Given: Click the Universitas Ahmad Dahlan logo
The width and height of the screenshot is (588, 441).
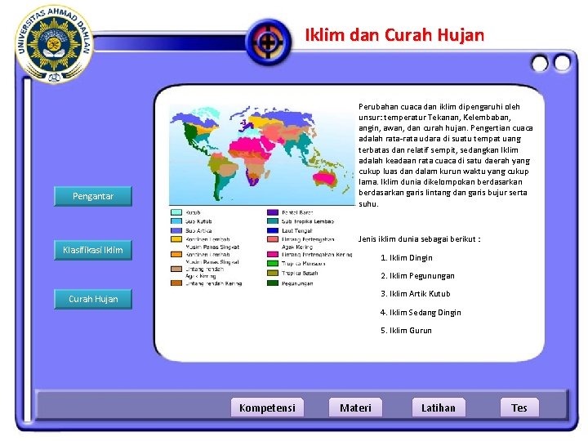Looking at the screenshot, I should pos(55,44).
